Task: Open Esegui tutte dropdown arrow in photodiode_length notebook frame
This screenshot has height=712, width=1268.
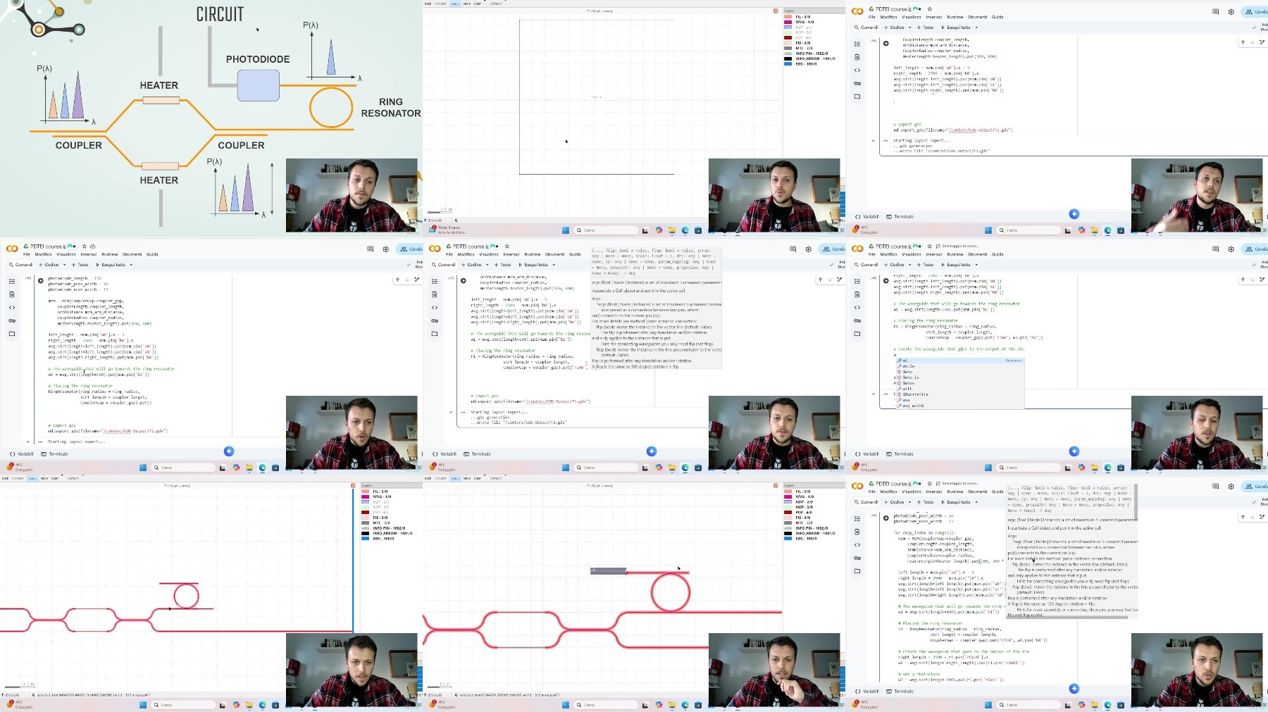Action: tap(131, 265)
